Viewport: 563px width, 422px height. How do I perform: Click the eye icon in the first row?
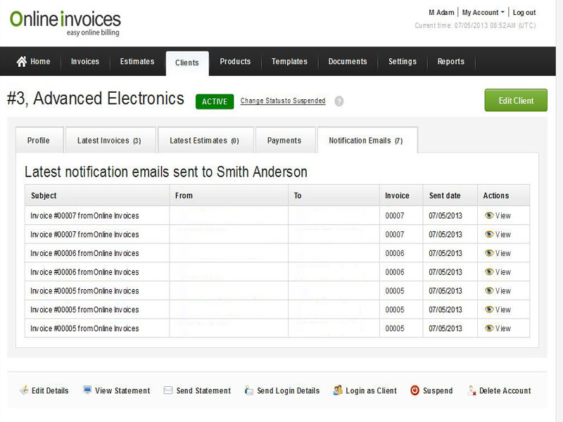point(489,215)
